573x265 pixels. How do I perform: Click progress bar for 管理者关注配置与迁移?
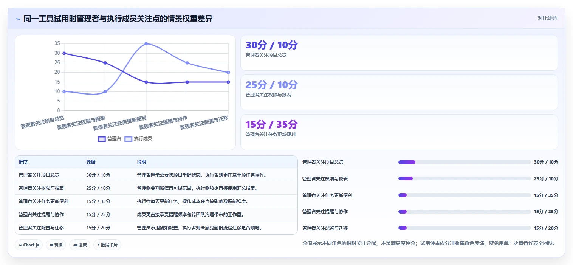pyautogui.click(x=465, y=228)
